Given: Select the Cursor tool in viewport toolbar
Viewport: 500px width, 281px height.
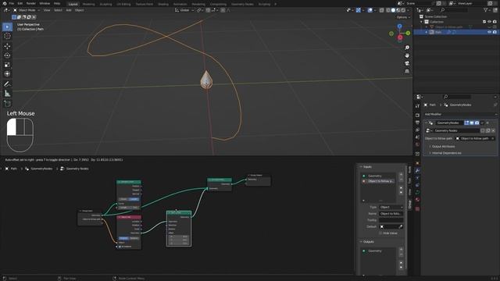Looking at the screenshot, I should (7, 36).
